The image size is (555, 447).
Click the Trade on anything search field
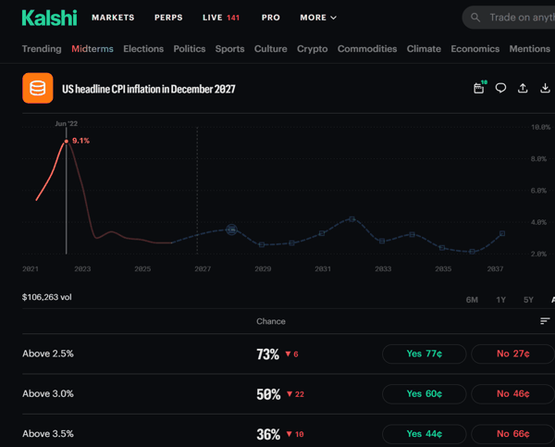click(x=509, y=18)
